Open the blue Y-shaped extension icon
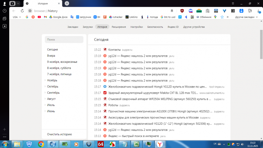This screenshot has height=148, width=263. point(224,11)
